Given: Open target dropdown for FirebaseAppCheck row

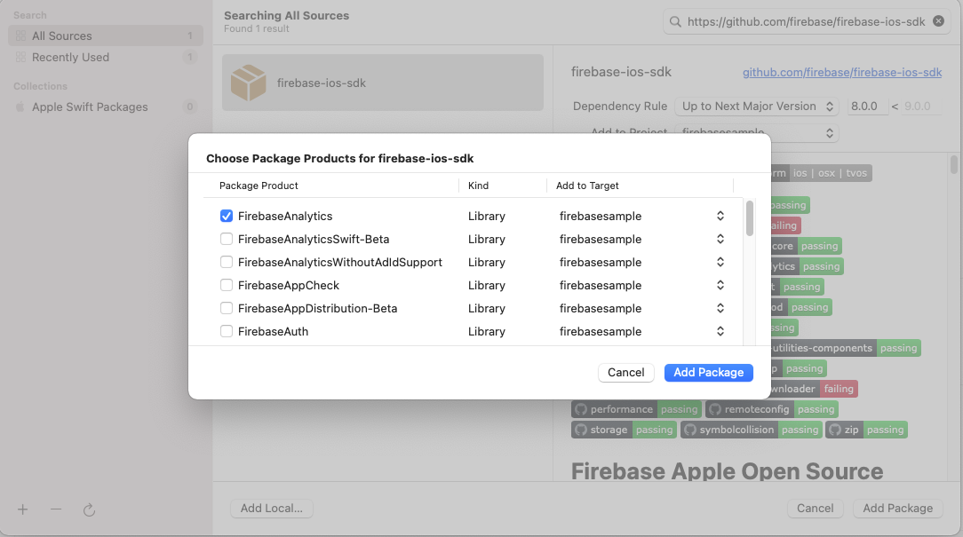Looking at the screenshot, I should [720, 285].
